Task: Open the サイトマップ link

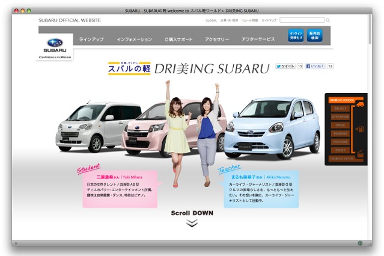Action: pos(269,20)
